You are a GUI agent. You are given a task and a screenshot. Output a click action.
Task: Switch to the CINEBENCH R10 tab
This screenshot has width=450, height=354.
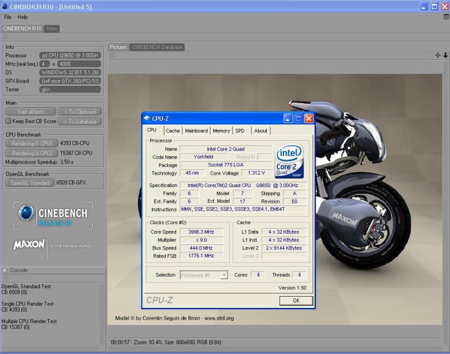pos(22,29)
